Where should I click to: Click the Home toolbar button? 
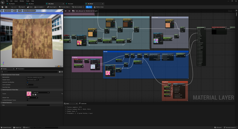click(30, 7)
